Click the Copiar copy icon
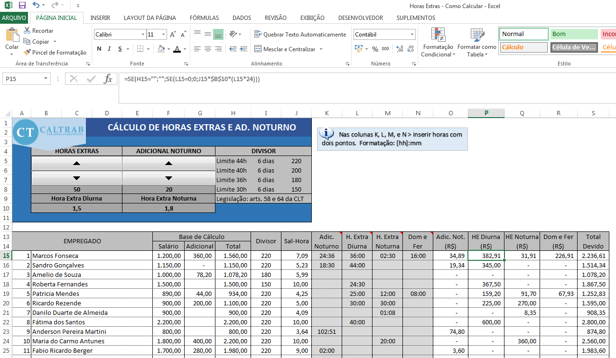Screen dimensions: 616x358 pos(27,42)
